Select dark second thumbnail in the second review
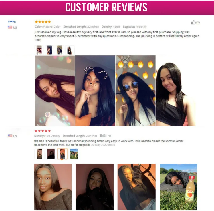Screen dimensions: 214x211 tap(51, 154)
